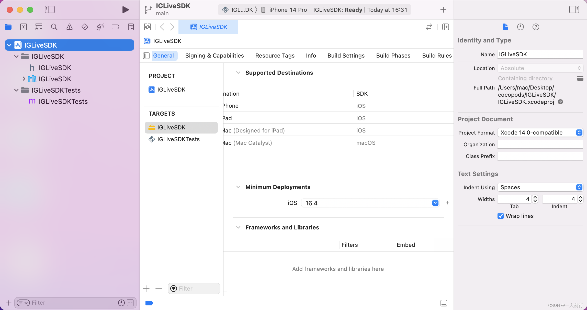The width and height of the screenshot is (587, 310).
Task: Collapse the IGLiveSDK root project
Action: (9, 45)
